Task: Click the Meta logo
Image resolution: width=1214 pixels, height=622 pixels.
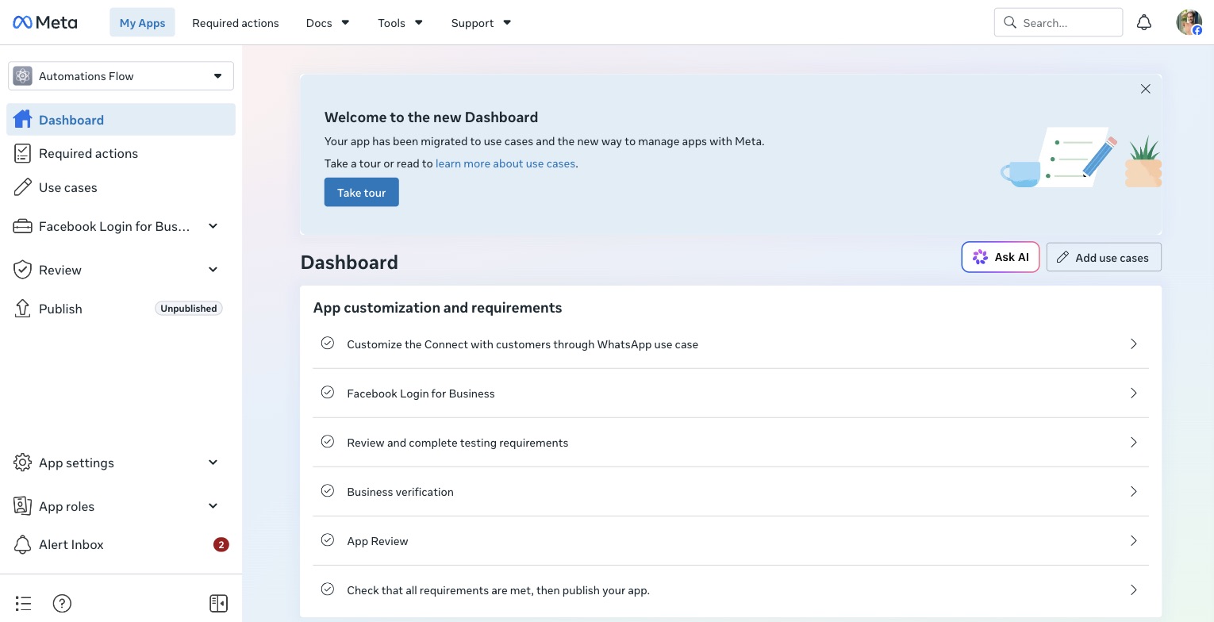Action: tap(45, 22)
